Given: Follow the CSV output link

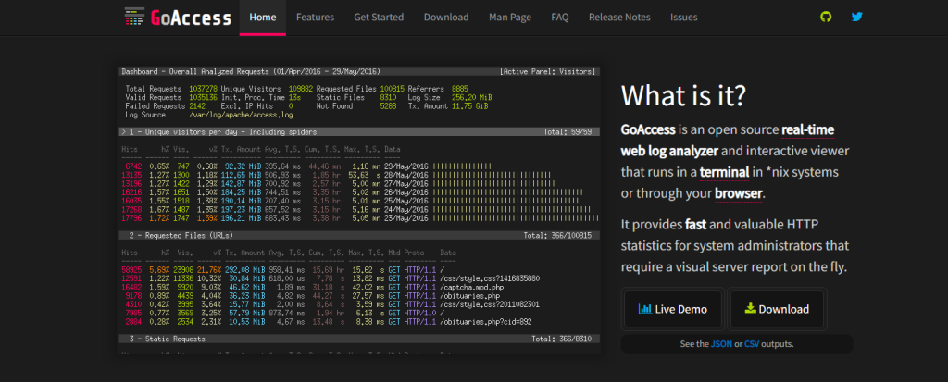Looking at the screenshot, I should (x=752, y=344).
